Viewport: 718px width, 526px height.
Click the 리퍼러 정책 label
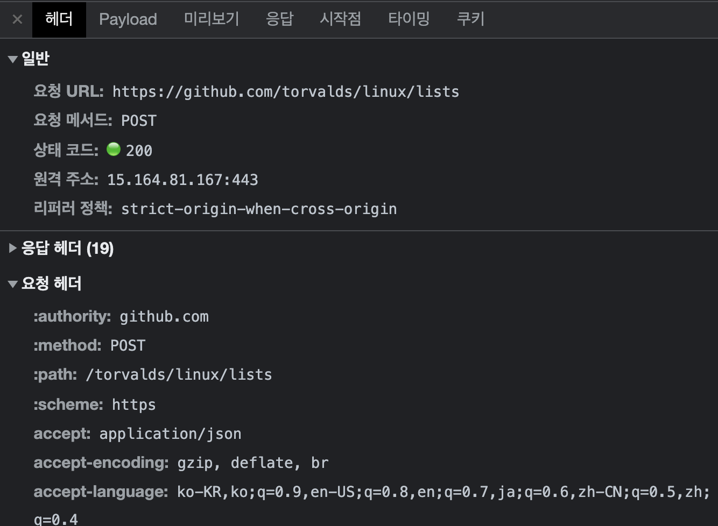(73, 208)
